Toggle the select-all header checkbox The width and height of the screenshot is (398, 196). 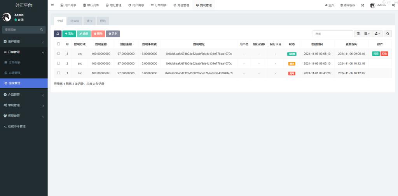(x=59, y=44)
